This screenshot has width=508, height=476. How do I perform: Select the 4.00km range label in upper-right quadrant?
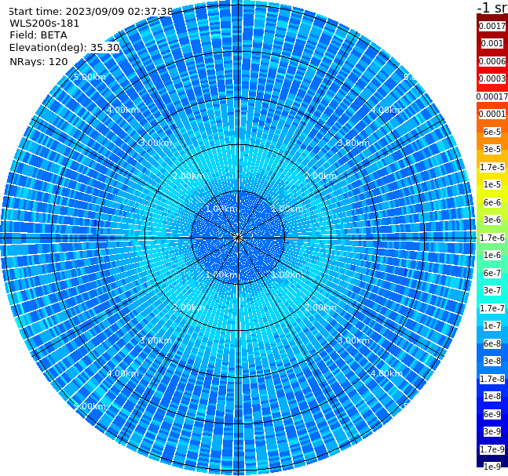click(386, 110)
